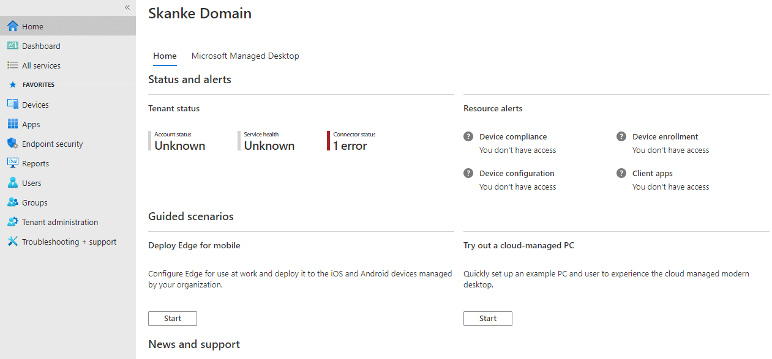Click the Apps grid icon
Viewport: 772px width, 359px height.
(x=12, y=124)
